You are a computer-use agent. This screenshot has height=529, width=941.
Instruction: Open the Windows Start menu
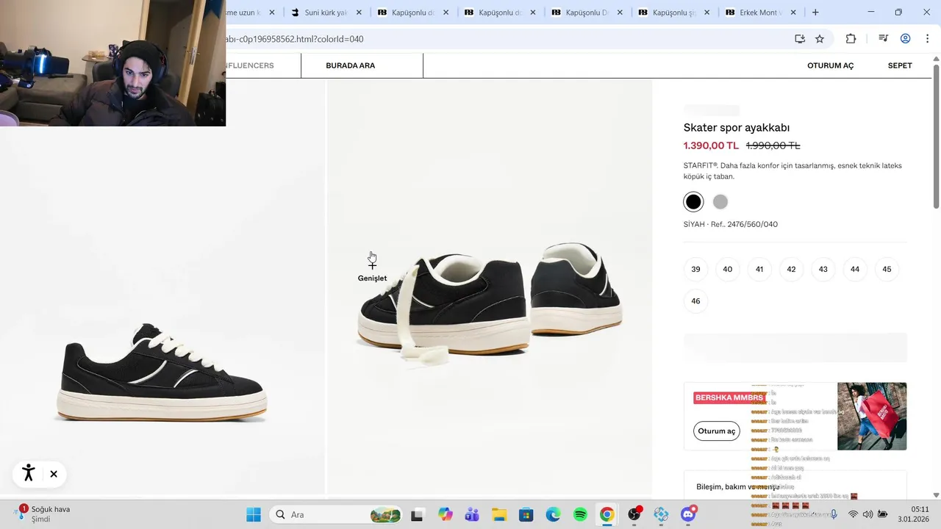[x=254, y=514]
